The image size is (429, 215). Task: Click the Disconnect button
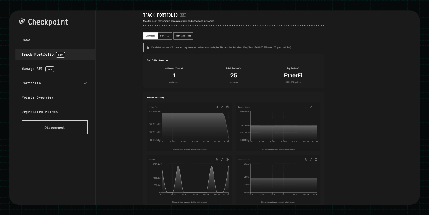click(x=55, y=127)
